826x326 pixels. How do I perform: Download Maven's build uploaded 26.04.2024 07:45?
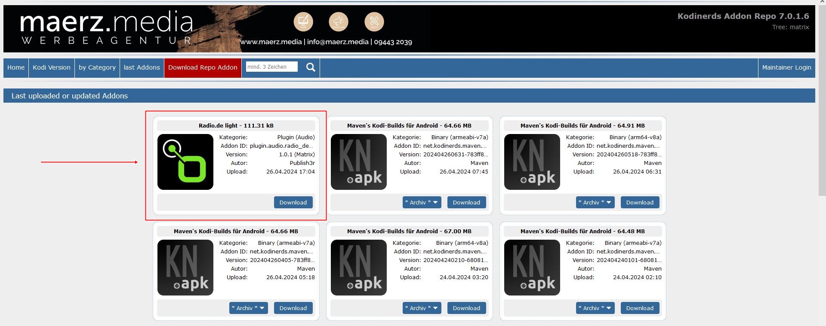pos(466,202)
